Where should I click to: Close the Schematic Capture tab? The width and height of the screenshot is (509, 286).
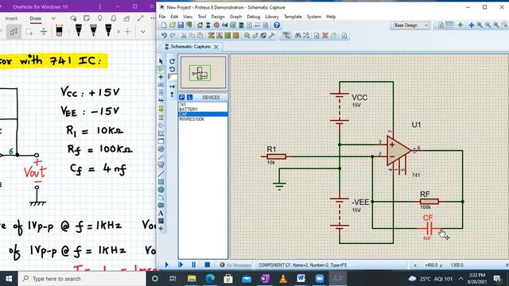coord(216,47)
